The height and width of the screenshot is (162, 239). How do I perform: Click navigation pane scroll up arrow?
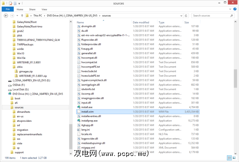(x=71, y=22)
